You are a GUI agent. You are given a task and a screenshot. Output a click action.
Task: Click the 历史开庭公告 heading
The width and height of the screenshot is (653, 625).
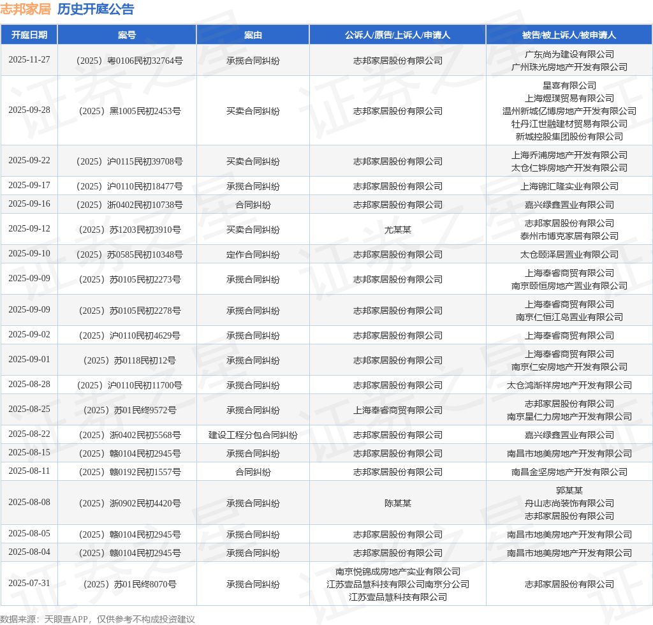[x=96, y=9]
